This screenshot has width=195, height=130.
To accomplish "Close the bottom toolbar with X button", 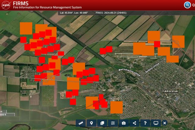I will 165,123.
